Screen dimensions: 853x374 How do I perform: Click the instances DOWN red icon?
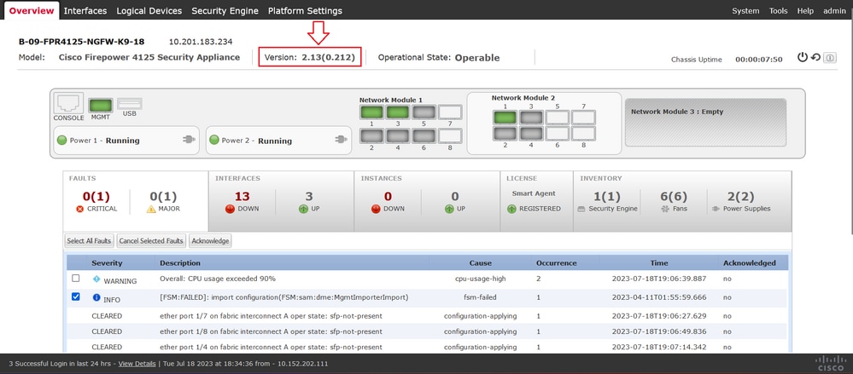[376, 209]
